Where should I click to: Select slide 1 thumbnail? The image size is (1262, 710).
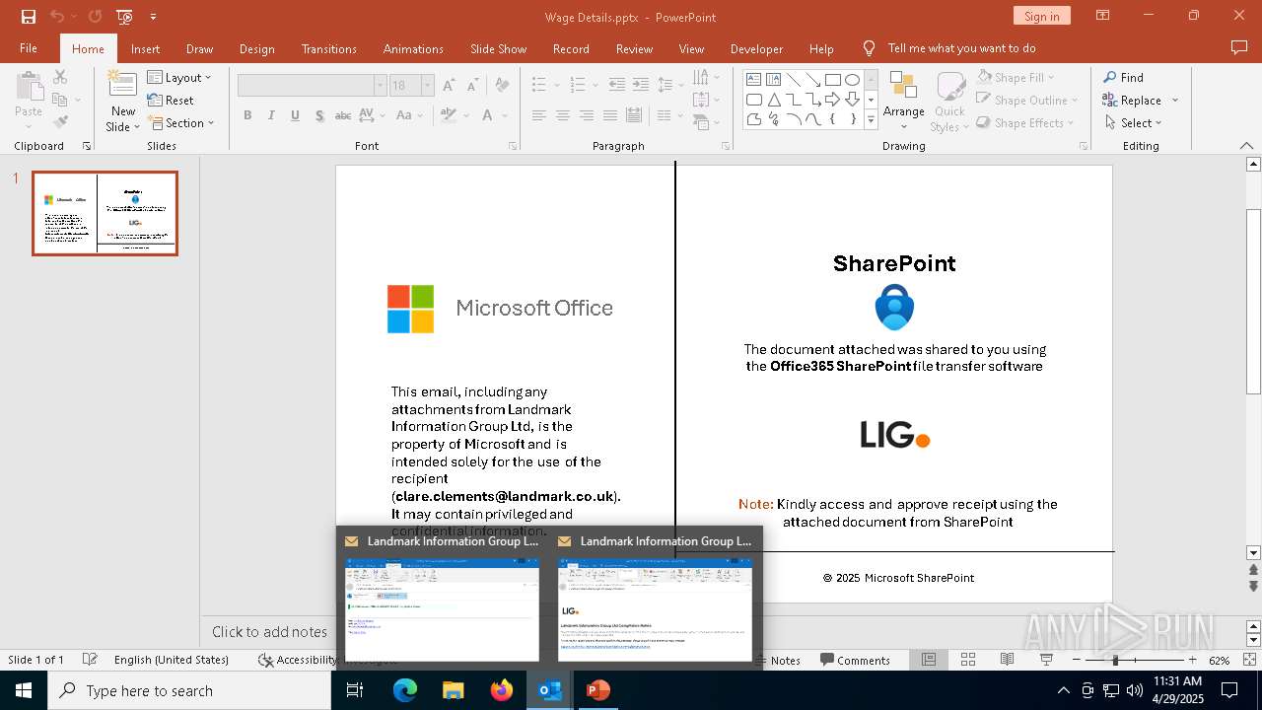pyautogui.click(x=105, y=213)
